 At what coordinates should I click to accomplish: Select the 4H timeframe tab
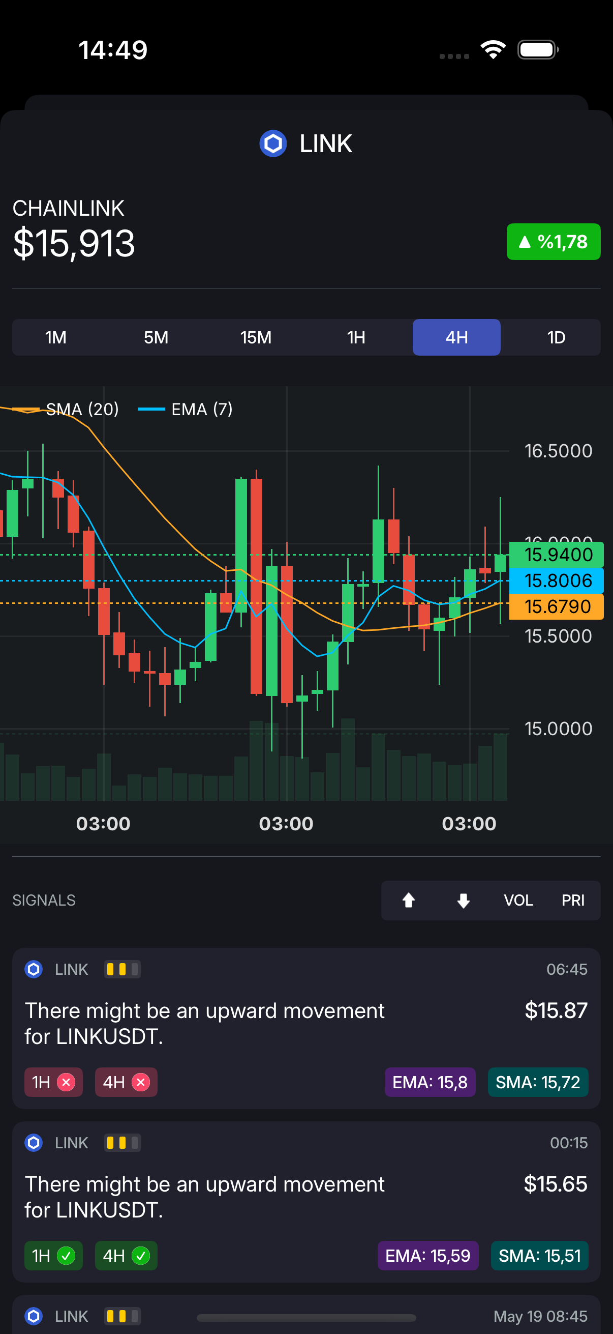[x=456, y=338]
